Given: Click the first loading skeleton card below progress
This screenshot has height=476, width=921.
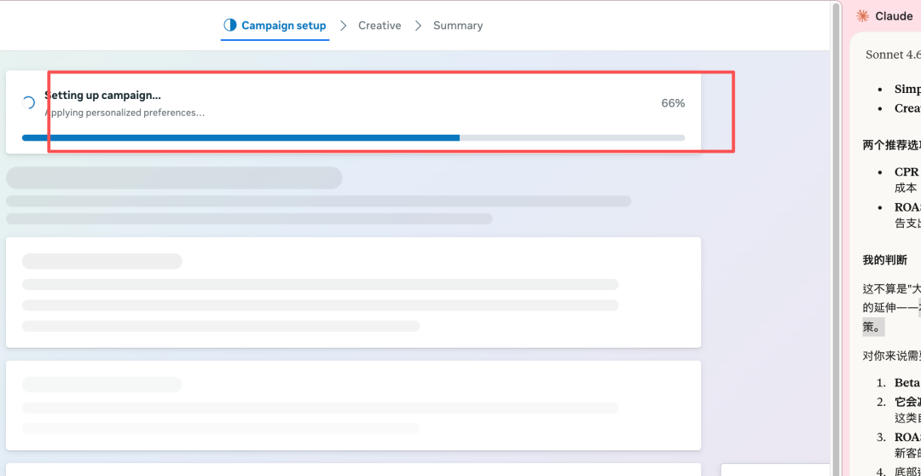Looking at the screenshot, I should pos(353,293).
